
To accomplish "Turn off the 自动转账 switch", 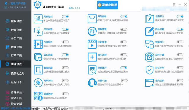I will tap(65, 29).
